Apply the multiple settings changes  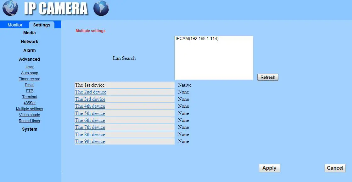[269, 168]
